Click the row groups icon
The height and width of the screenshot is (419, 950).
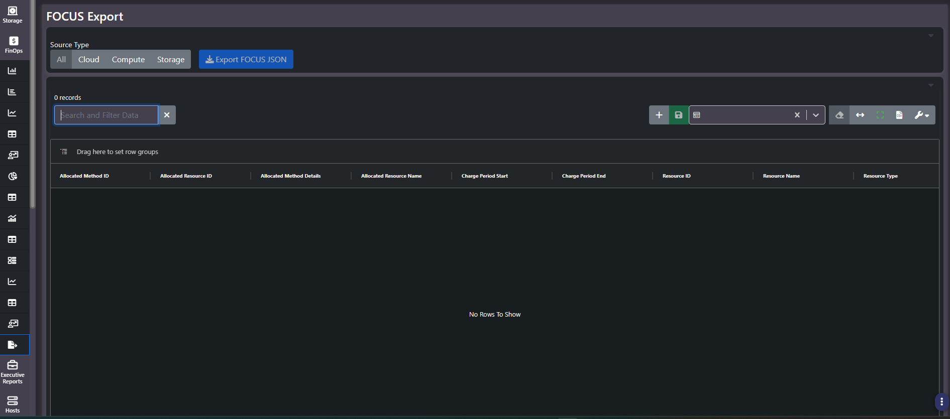pyautogui.click(x=64, y=152)
